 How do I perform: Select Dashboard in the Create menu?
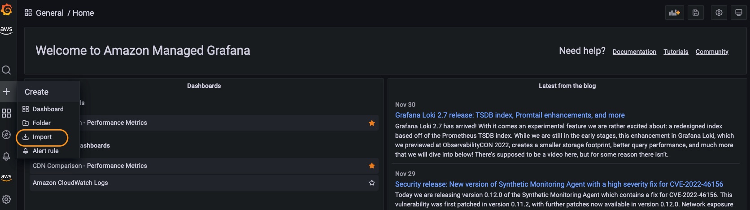pyautogui.click(x=48, y=109)
